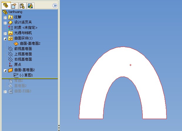Screen dimensions: 182x131
Task: Open the PropertyManager tab
Action: coord(14,6)
